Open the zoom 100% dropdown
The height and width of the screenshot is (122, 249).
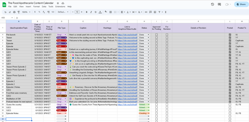pos(27,12)
